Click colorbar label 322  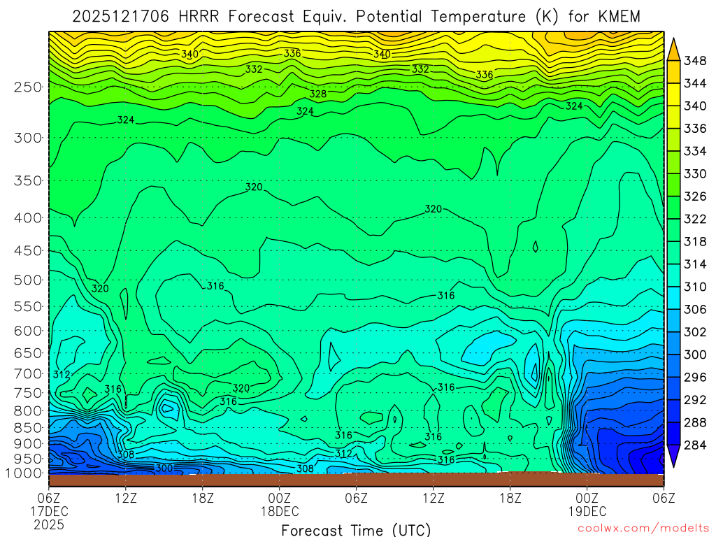695,219
